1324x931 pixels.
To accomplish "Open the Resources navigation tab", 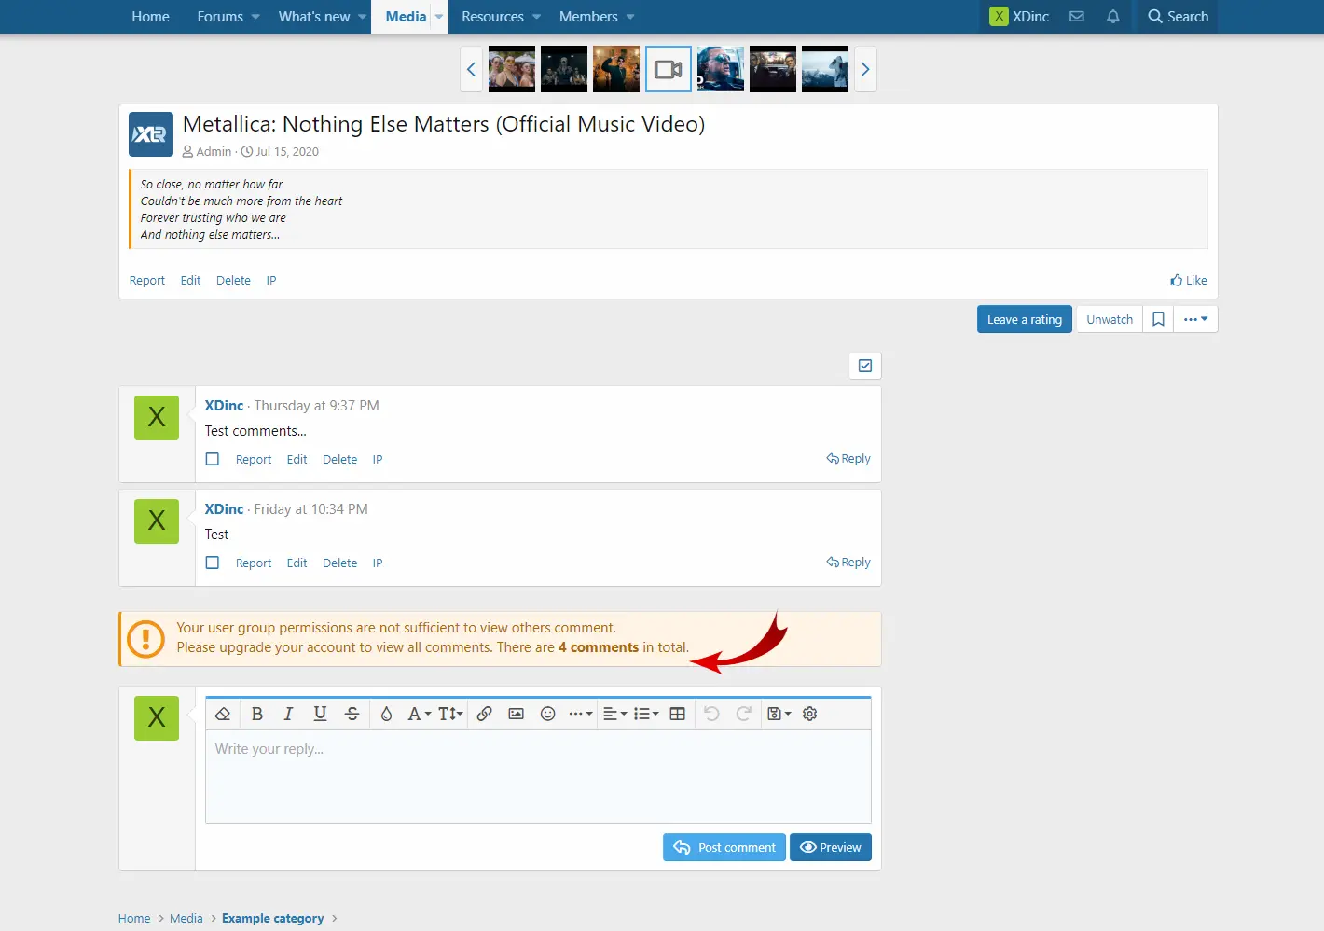I will coord(492,17).
